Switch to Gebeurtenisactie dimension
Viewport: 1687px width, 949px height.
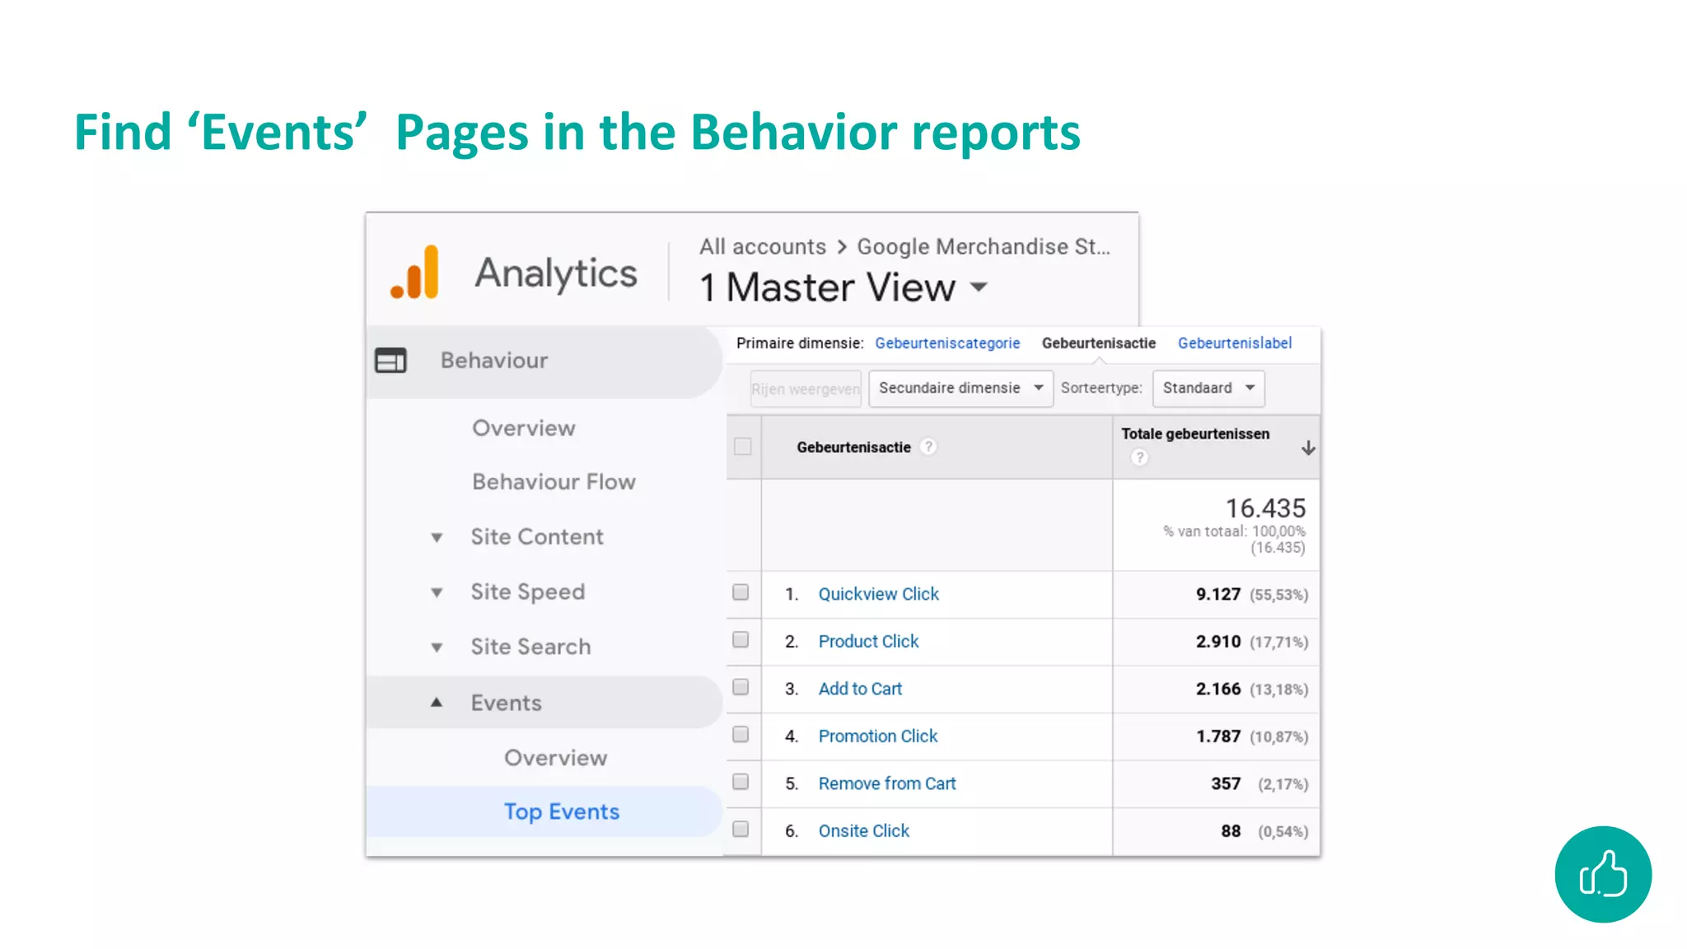(1099, 344)
